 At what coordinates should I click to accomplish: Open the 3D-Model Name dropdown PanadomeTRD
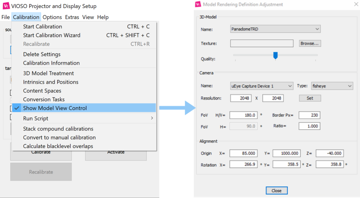pos(275,29)
